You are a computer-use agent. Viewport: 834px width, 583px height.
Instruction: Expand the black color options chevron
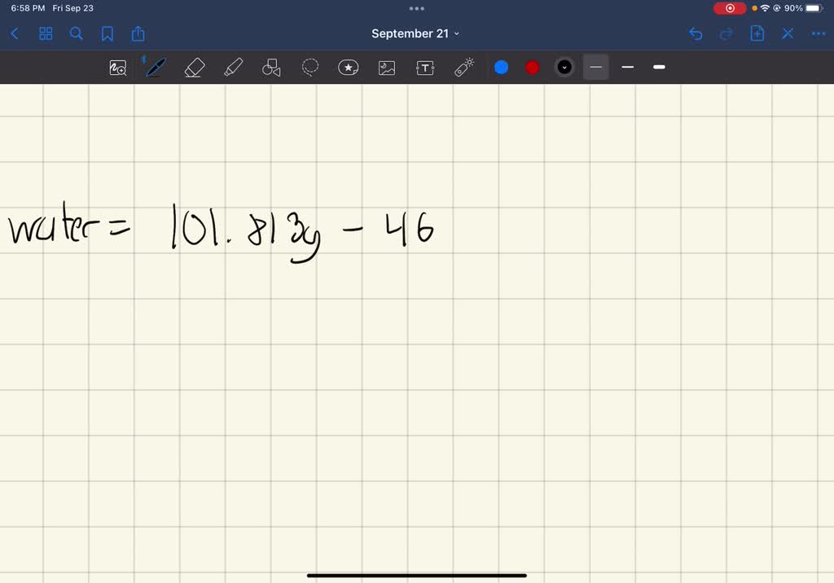click(564, 68)
